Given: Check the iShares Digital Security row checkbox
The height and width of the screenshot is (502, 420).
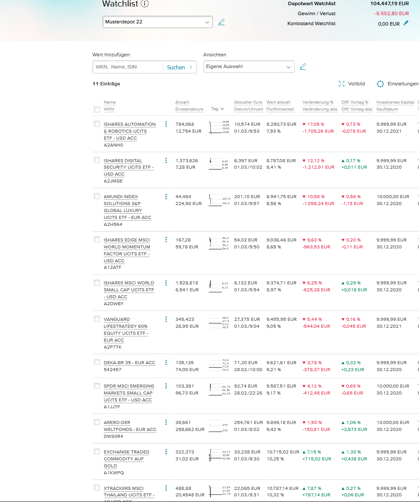Looking at the screenshot, I should pyautogui.click(x=97, y=160).
